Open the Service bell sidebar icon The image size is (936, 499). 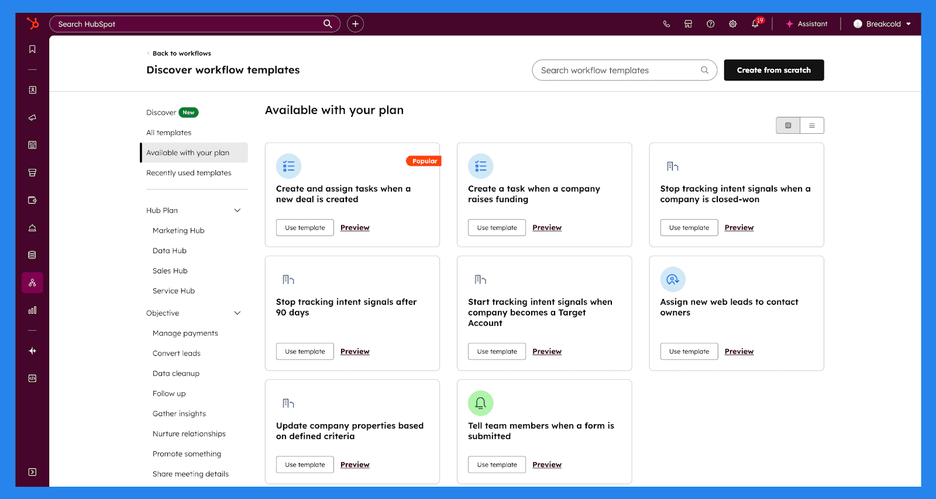32,227
